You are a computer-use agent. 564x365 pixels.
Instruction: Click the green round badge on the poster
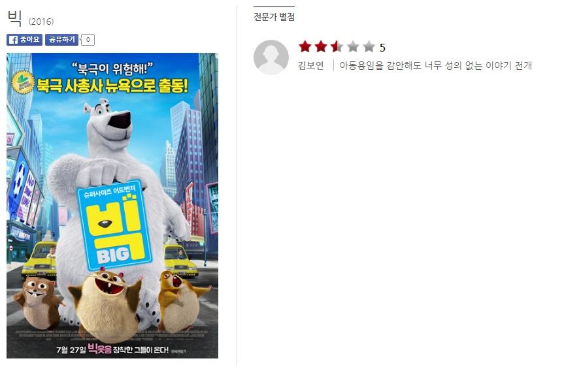(x=23, y=82)
